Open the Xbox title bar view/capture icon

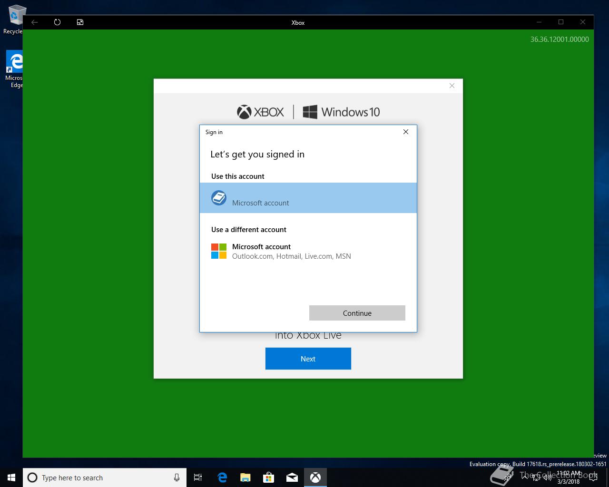click(80, 22)
